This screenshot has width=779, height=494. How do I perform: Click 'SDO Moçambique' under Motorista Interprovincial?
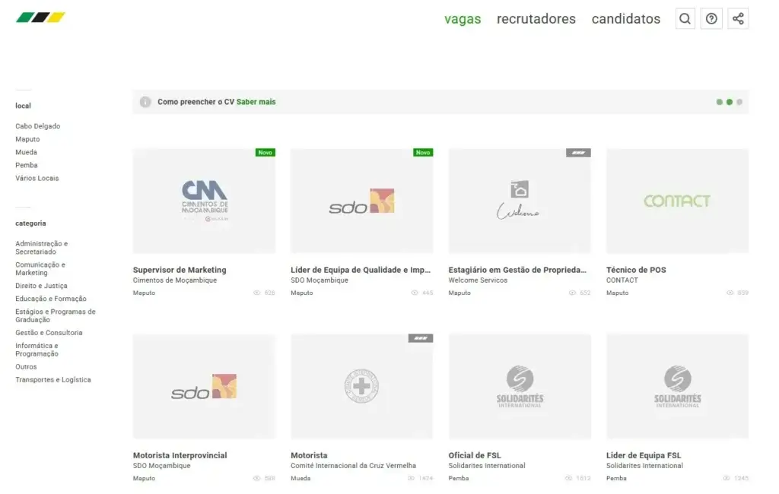click(x=162, y=466)
